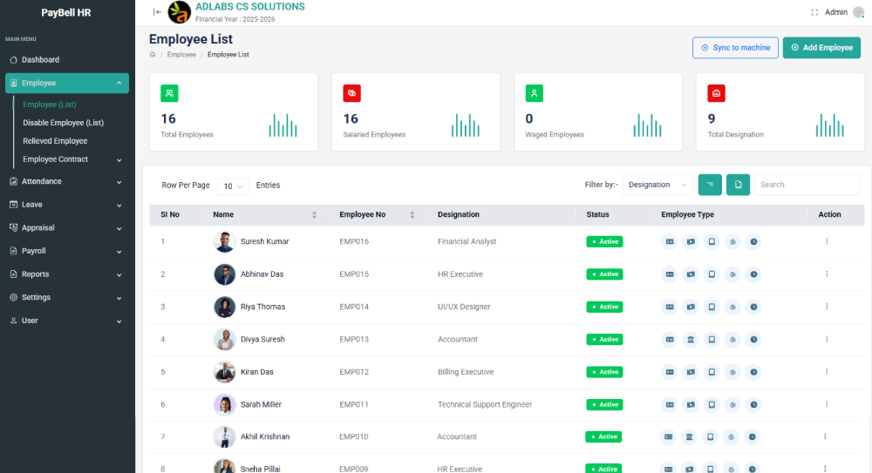Click the clock icon in Suresh Kumar's row
This screenshot has height=473, width=872.
coord(753,241)
